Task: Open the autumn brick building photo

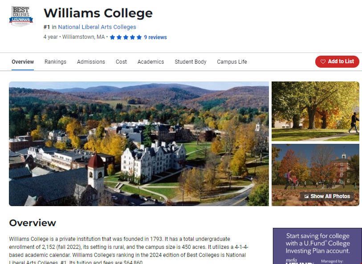Action: pos(315,169)
